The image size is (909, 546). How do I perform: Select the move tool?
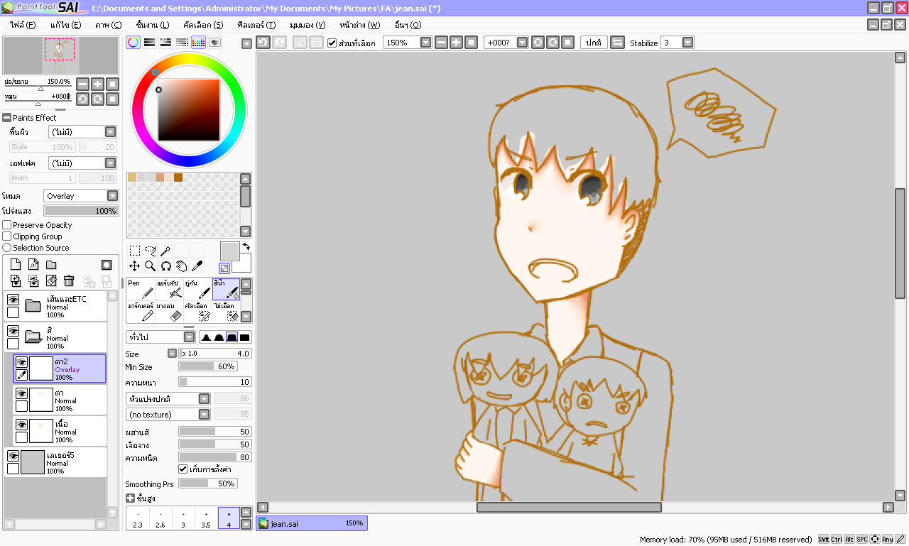[134, 266]
